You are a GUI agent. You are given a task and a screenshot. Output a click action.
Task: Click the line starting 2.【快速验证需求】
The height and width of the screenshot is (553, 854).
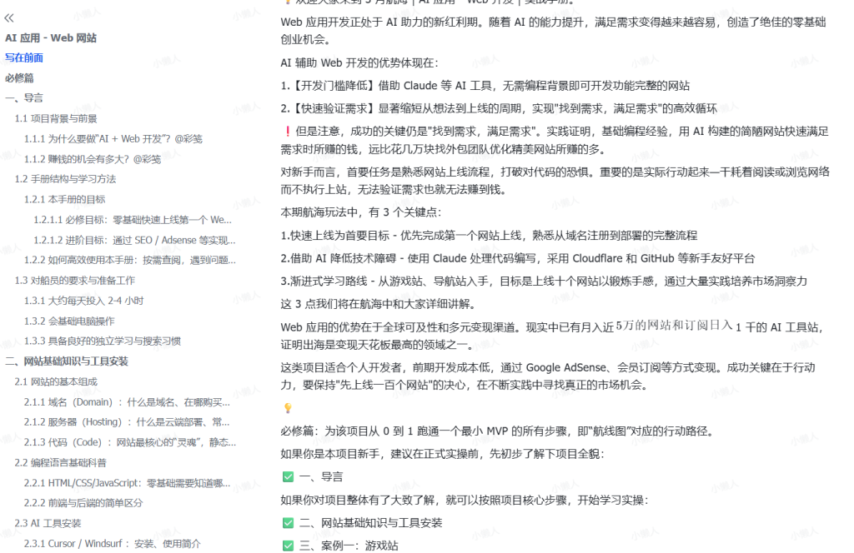499,109
